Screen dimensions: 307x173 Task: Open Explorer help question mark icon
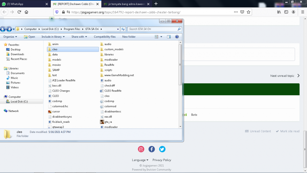(x=177, y=37)
